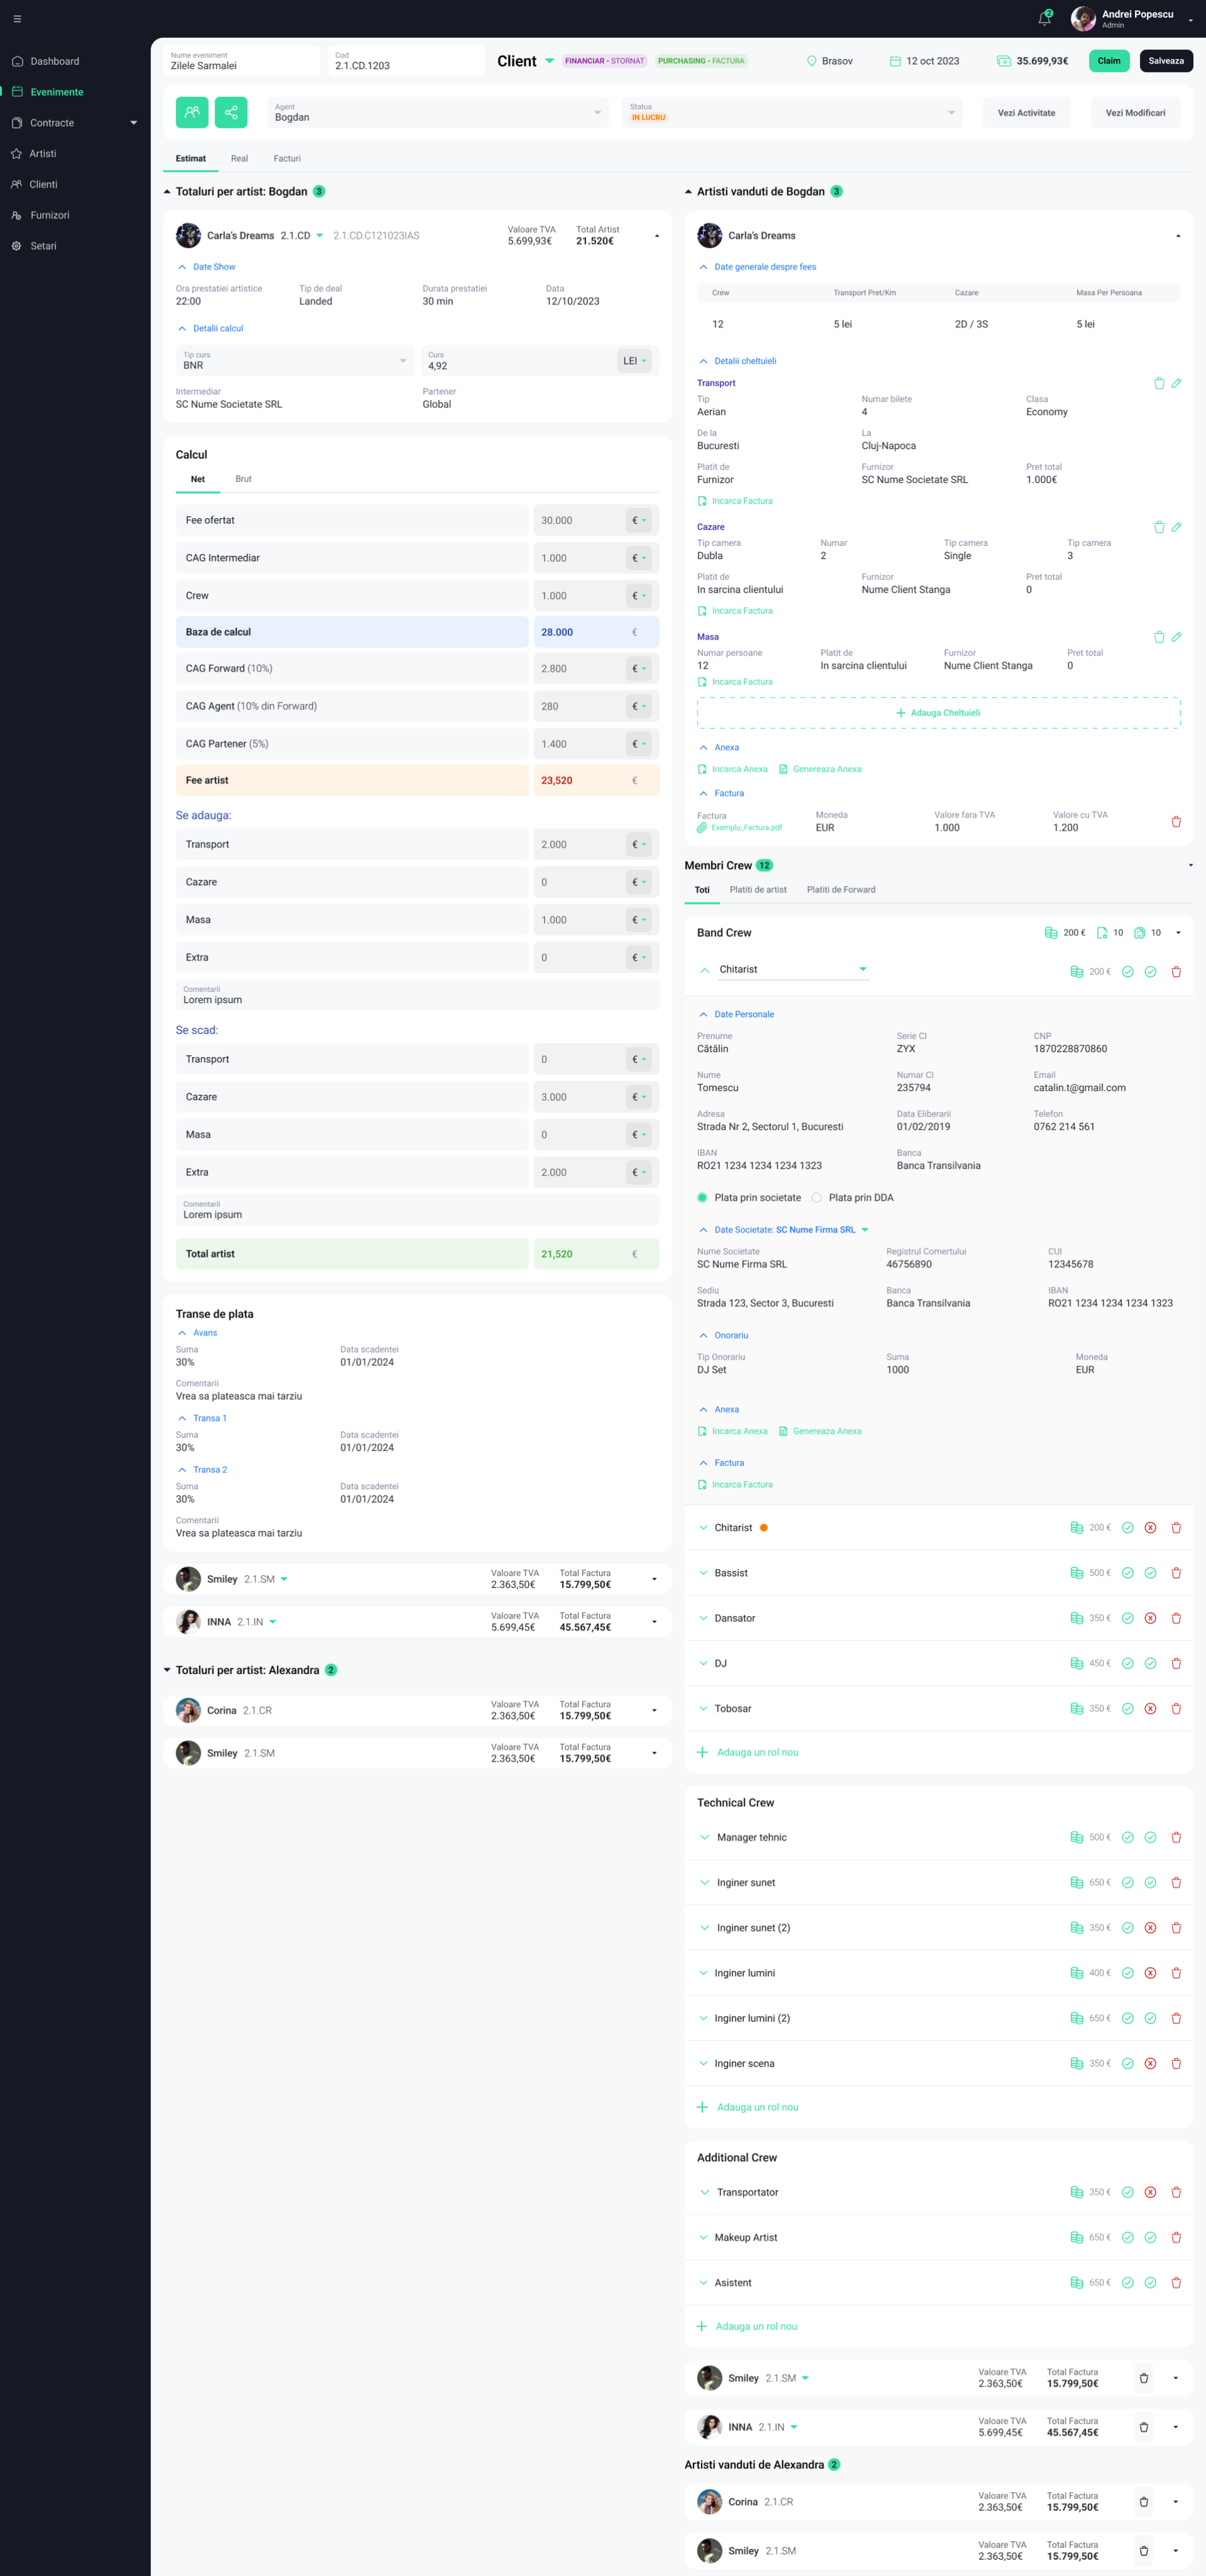The width and height of the screenshot is (1206, 2576).
Task: Remove Carla's Dreams factura using red trash icon
Action: click(1176, 821)
